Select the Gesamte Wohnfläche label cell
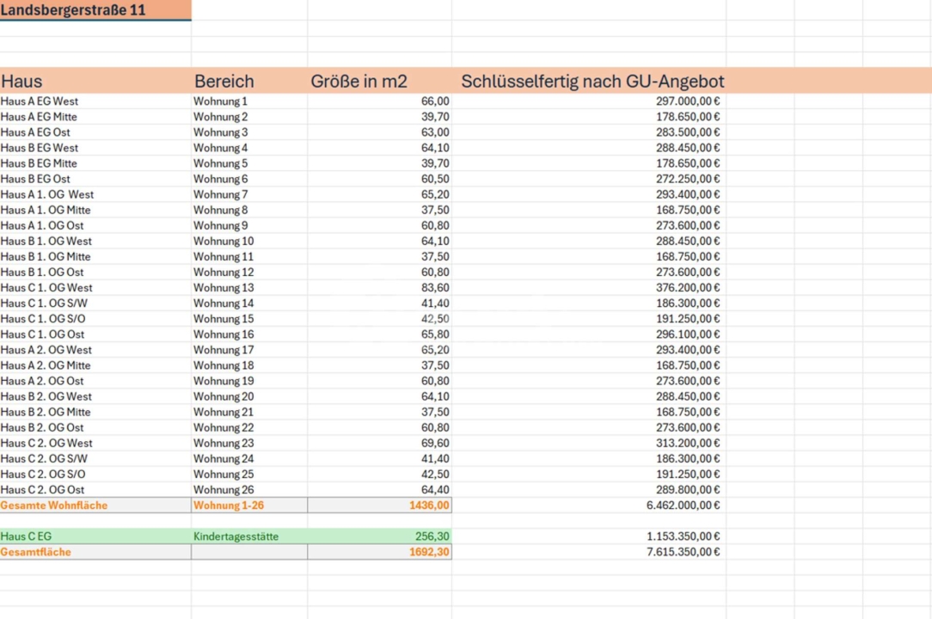The width and height of the screenshot is (932, 619). click(95, 505)
